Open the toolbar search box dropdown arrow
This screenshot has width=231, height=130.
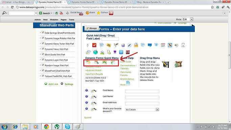[36, 13]
